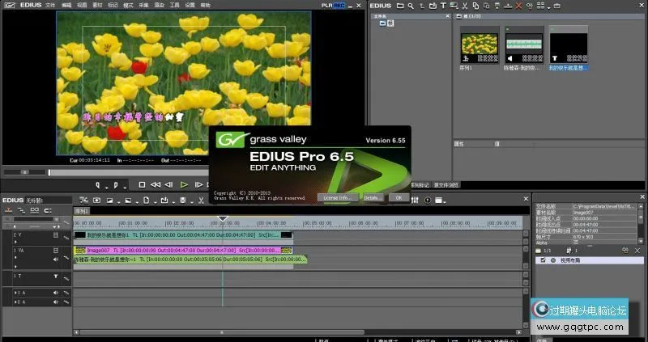
Task: Click the OK button in the About dialog
Action: point(398,196)
